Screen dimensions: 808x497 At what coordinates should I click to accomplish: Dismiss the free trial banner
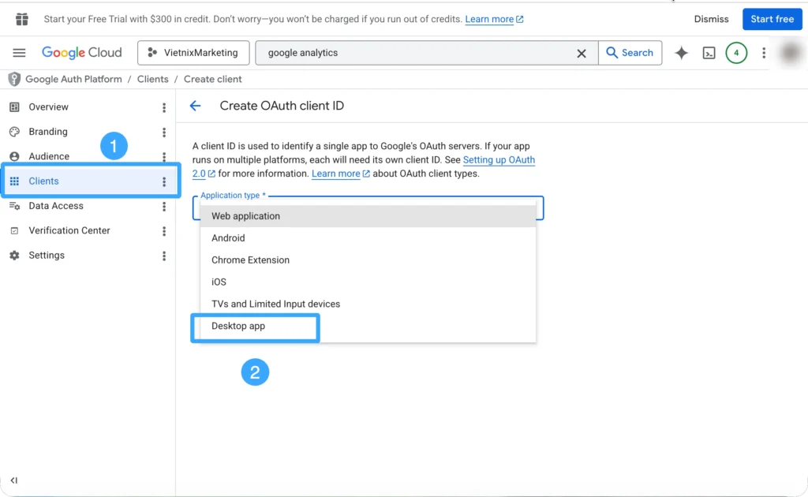pyautogui.click(x=711, y=19)
